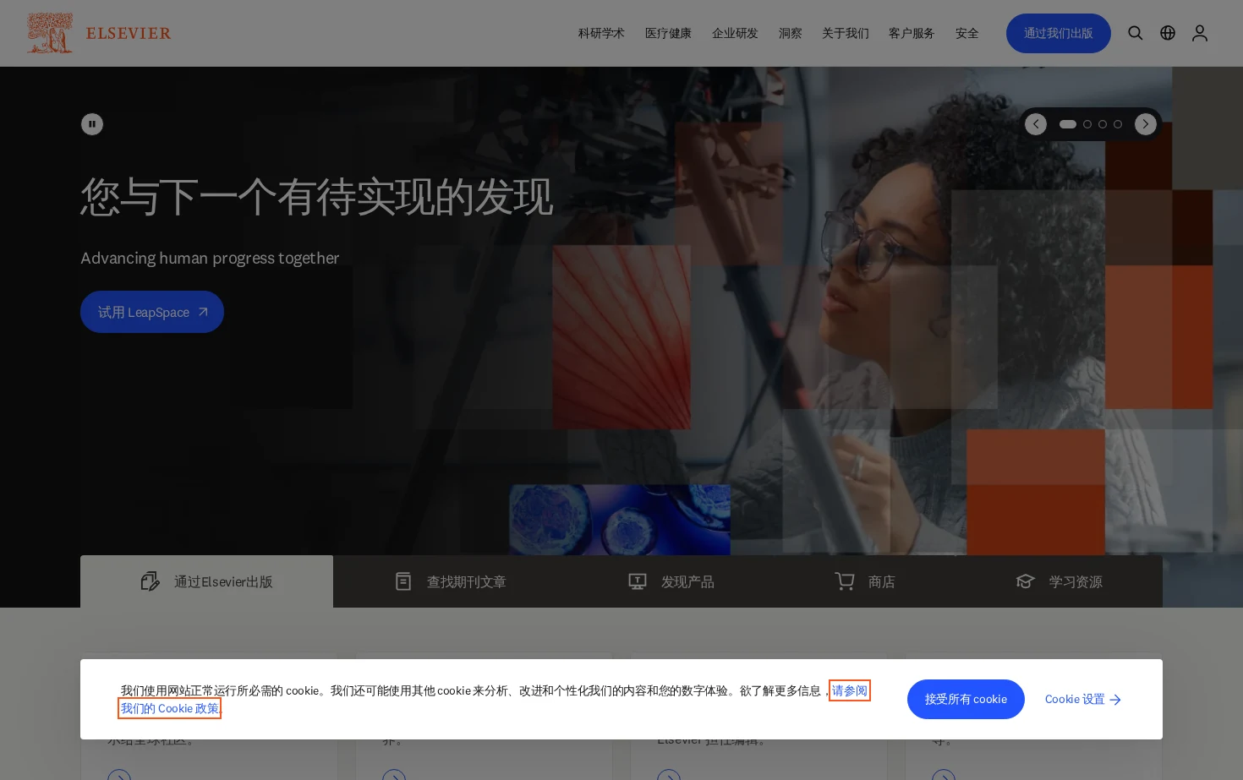Screen dimensions: 1243x780
Task: Open 洞察 menu
Action: [790, 33]
